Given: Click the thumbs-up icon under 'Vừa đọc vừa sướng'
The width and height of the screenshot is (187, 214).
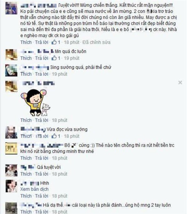Looking at the screenshot, I should point(54,136).
